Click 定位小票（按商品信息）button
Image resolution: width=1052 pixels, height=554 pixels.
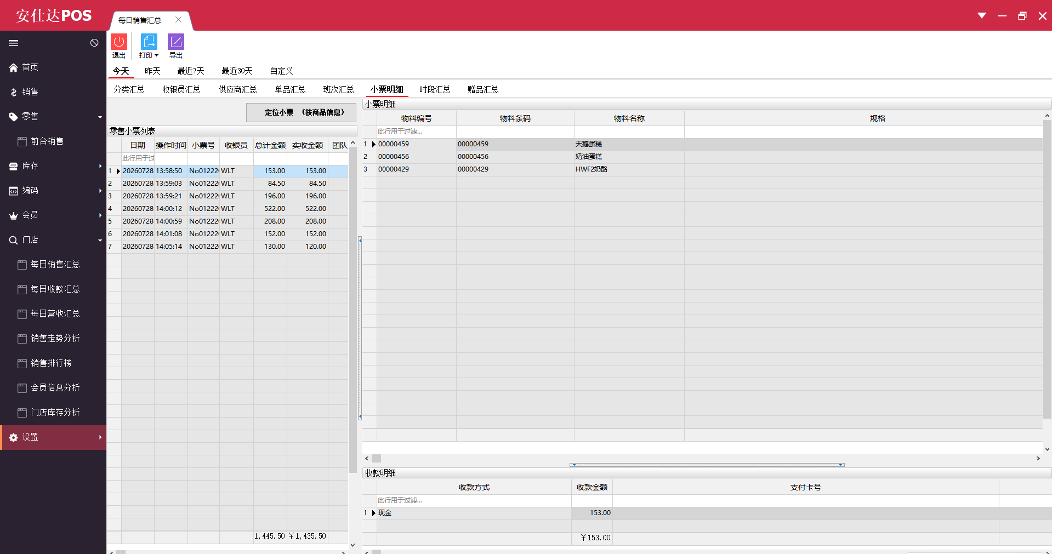(x=301, y=112)
